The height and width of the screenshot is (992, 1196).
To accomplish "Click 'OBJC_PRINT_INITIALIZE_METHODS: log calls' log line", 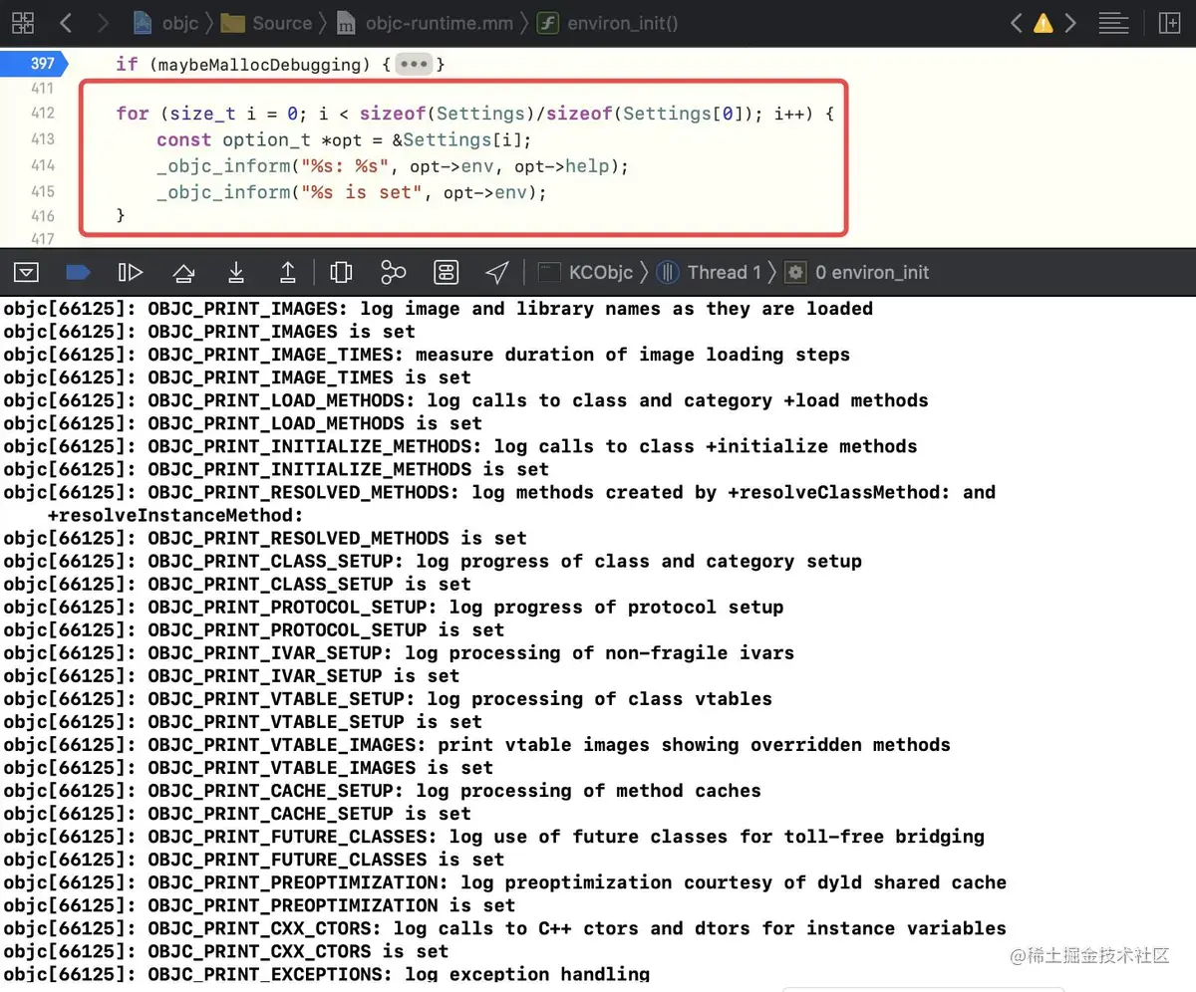I will 460,446.
